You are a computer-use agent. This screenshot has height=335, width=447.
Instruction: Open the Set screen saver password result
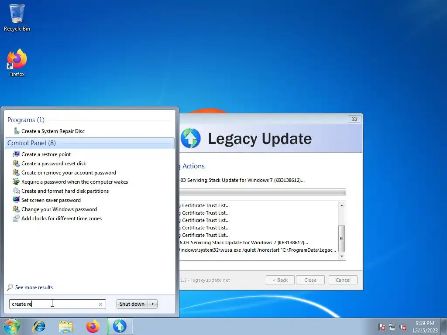tap(51, 200)
